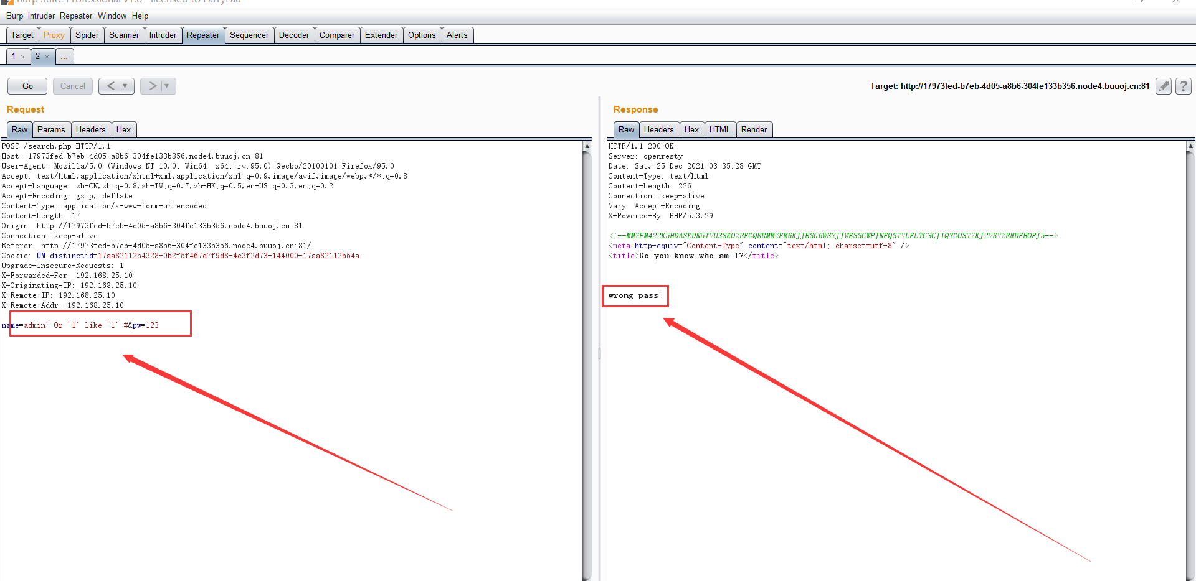The height and width of the screenshot is (581, 1196).
Task: Click the Cancel button
Action: tap(73, 86)
